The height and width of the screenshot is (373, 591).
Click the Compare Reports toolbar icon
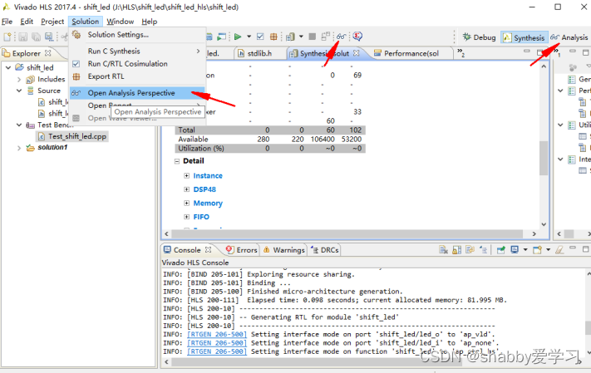coord(325,37)
